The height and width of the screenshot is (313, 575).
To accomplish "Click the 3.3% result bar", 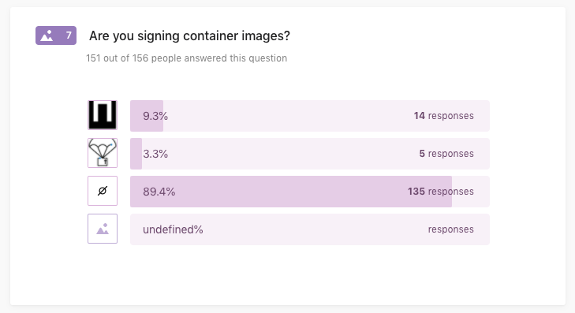I will tap(310, 154).
